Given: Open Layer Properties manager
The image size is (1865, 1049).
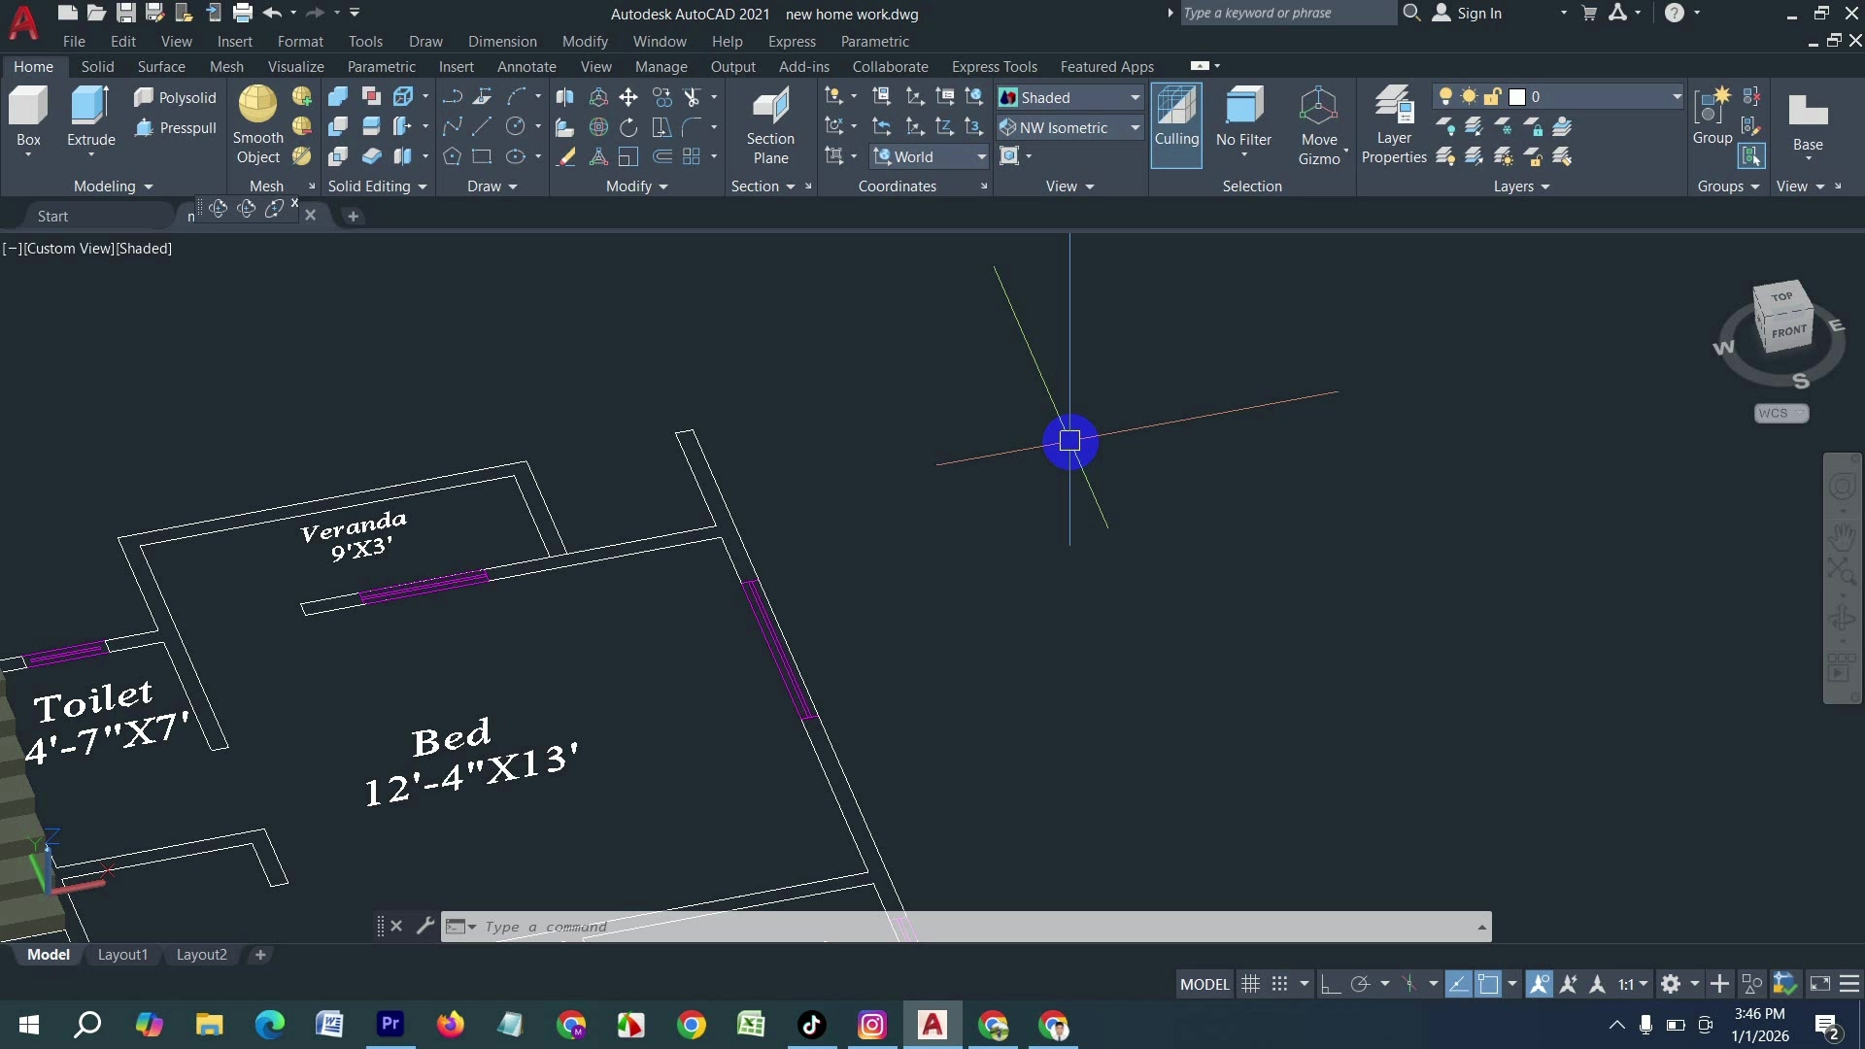Looking at the screenshot, I should click(1394, 125).
